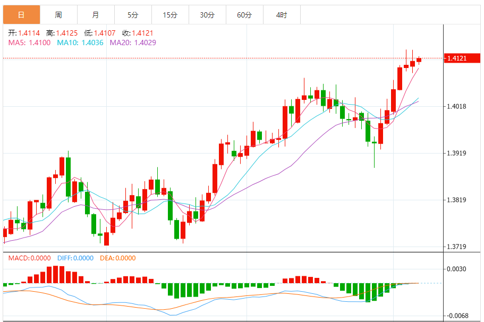The height and width of the screenshot is (322, 484).
Task: Select the 日 (daily) chart tab
Action: [21, 15]
